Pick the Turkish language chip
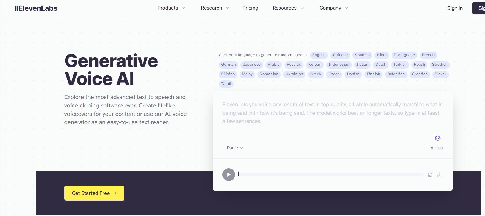 point(400,65)
